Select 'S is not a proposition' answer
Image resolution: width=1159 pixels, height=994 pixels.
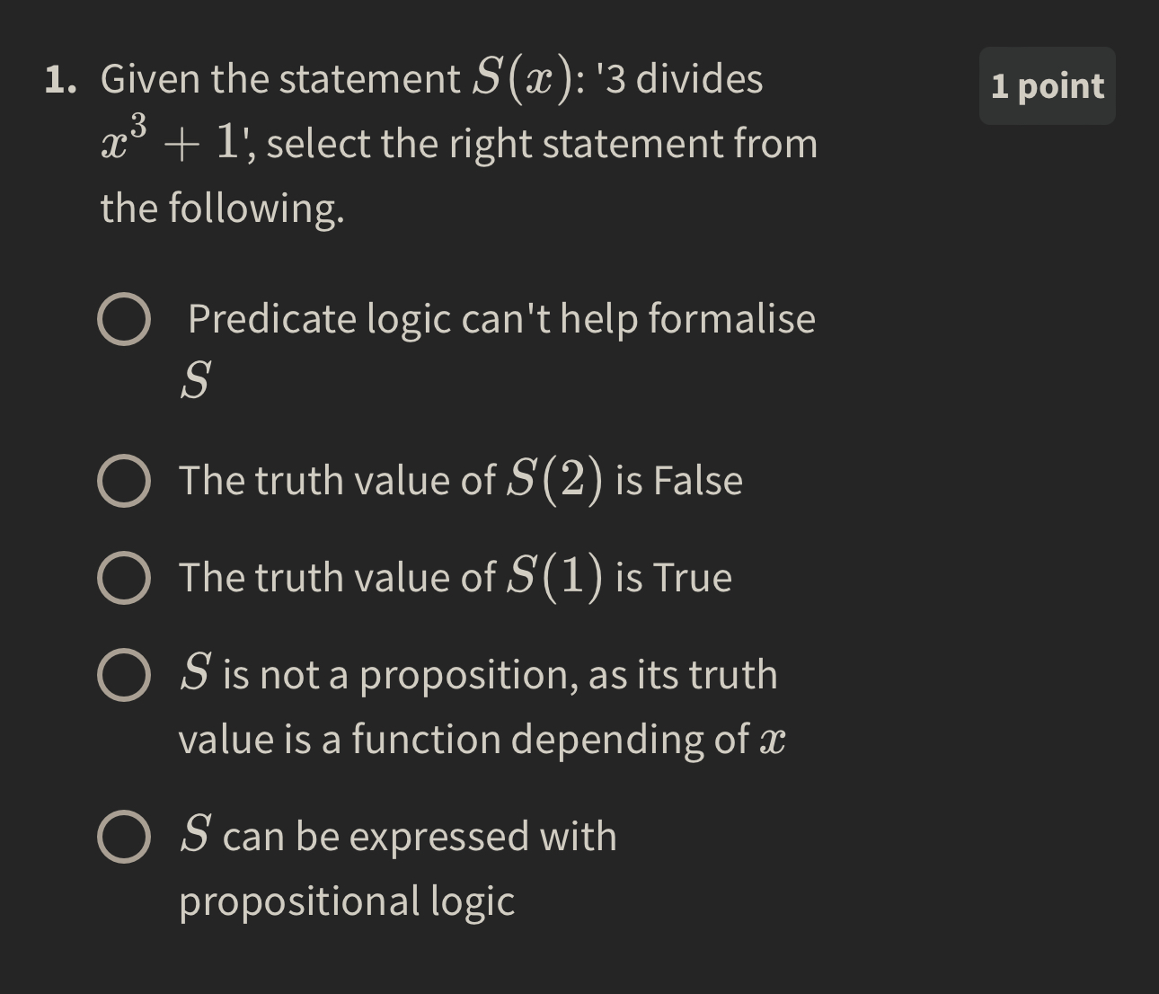point(478,675)
